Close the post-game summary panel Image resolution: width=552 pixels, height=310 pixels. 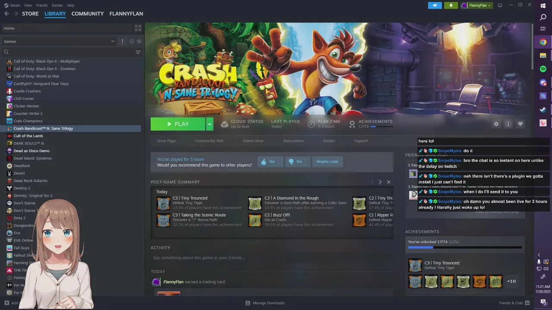[x=389, y=182]
